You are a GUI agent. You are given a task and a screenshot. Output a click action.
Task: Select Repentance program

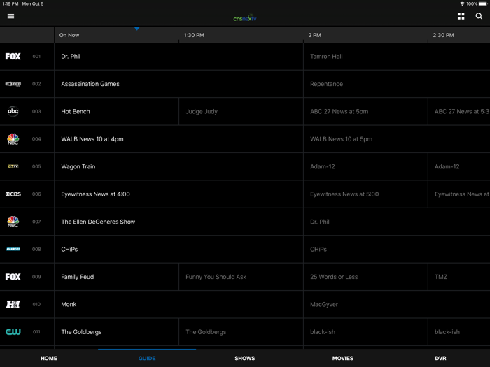(x=397, y=84)
